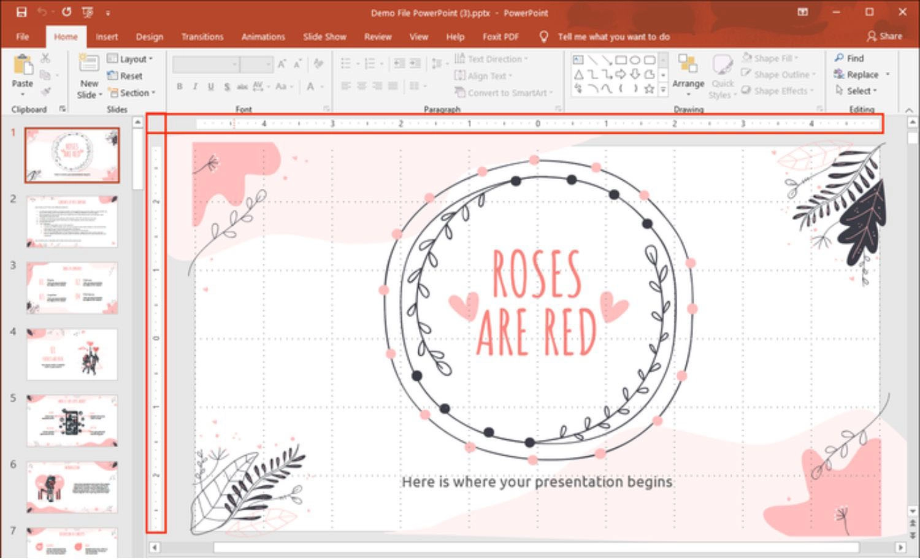Select slide 4 thumbnail
The image size is (920, 560).
pyautogui.click(x=72, y=355)
